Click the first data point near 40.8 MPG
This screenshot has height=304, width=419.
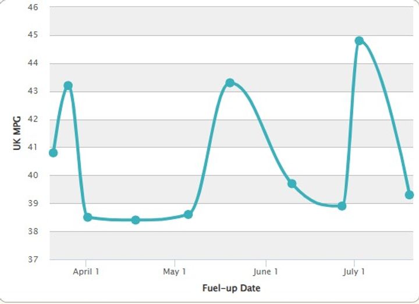coord(53,153)
